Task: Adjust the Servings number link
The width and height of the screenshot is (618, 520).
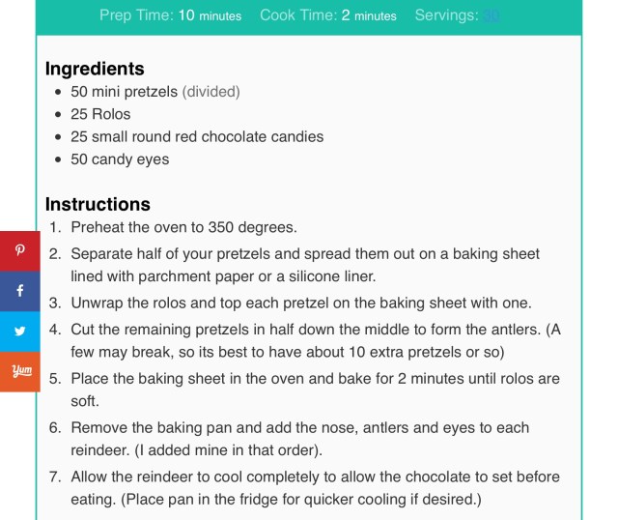Action: point(492,15)
